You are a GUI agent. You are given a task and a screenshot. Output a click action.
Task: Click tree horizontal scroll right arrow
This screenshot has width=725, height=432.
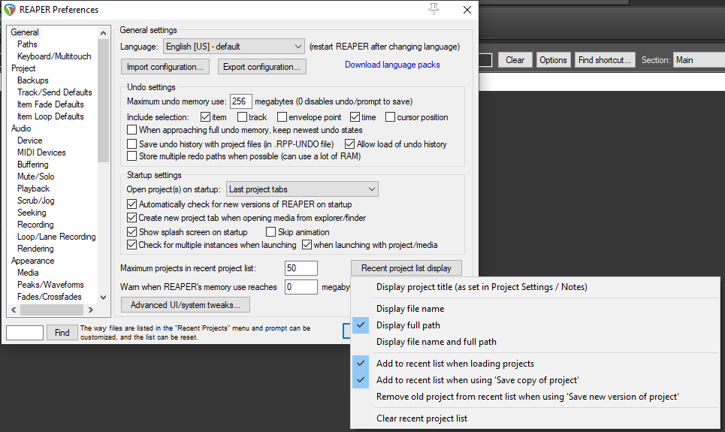(x=91, y=310)
